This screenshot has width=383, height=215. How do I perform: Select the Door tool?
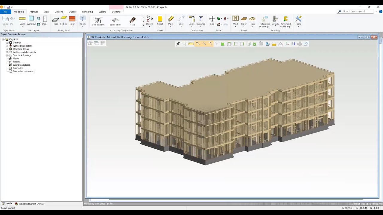(45, 20)
